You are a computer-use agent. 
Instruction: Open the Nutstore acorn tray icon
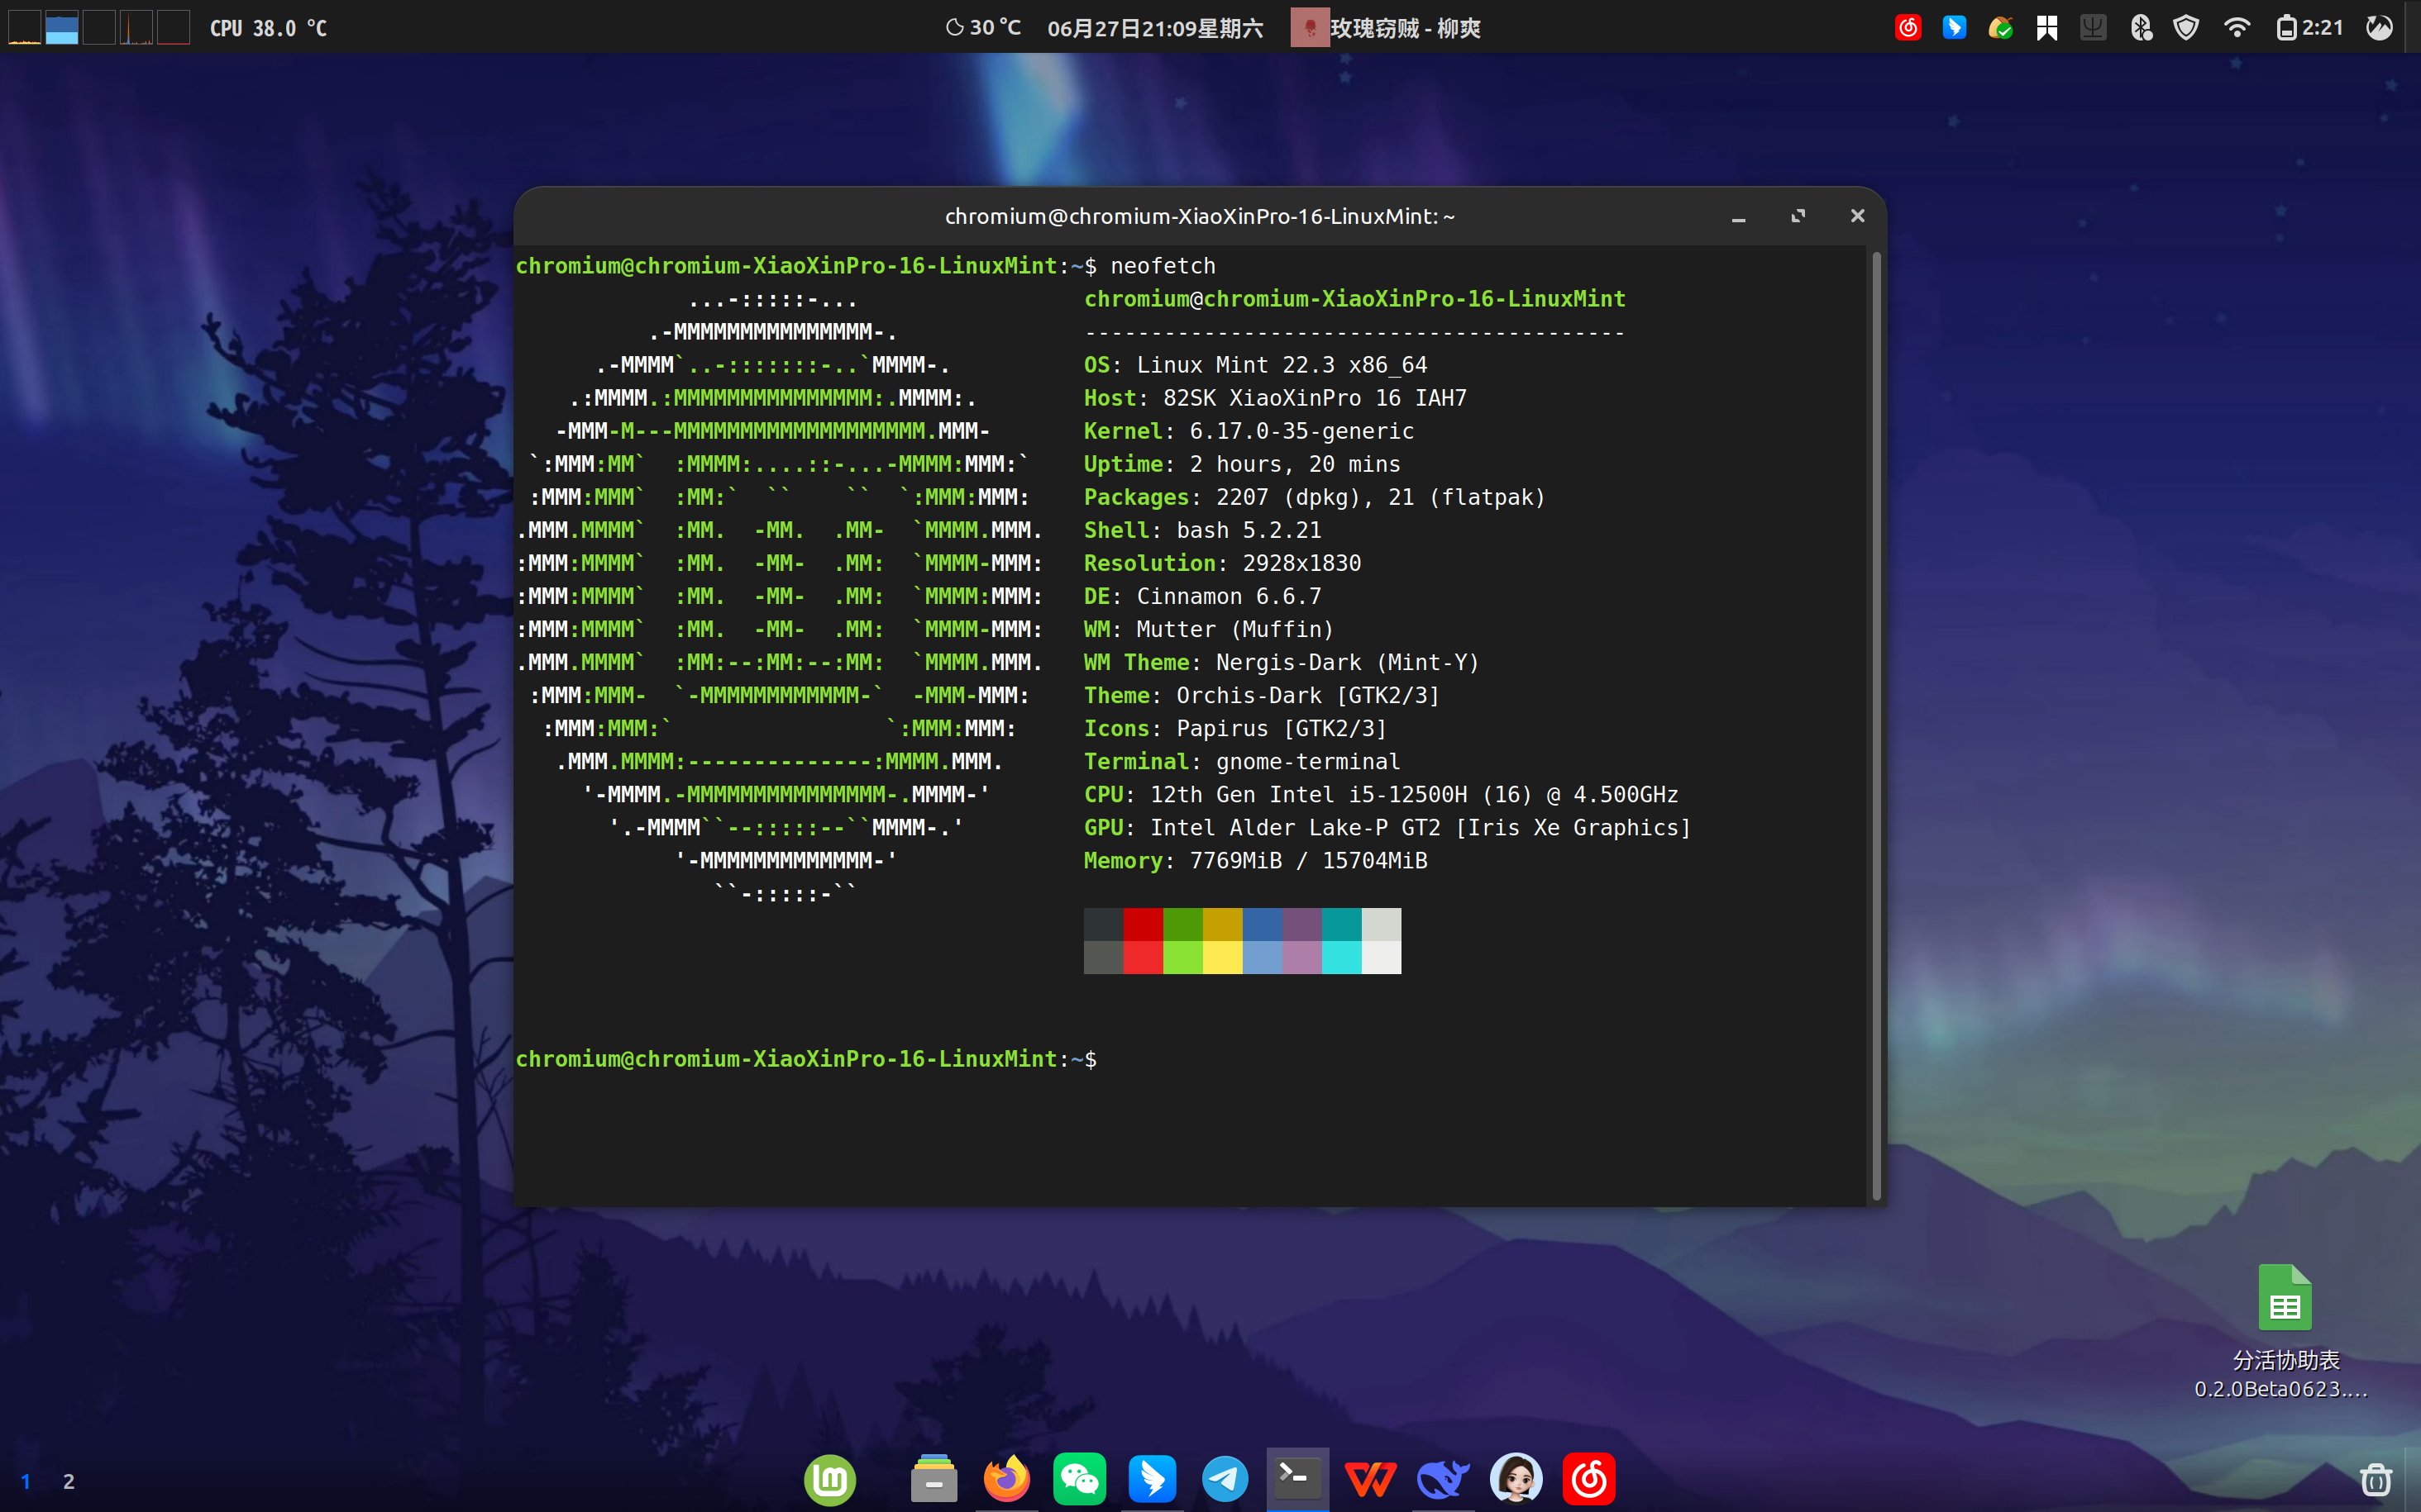tap(2000, 28)
